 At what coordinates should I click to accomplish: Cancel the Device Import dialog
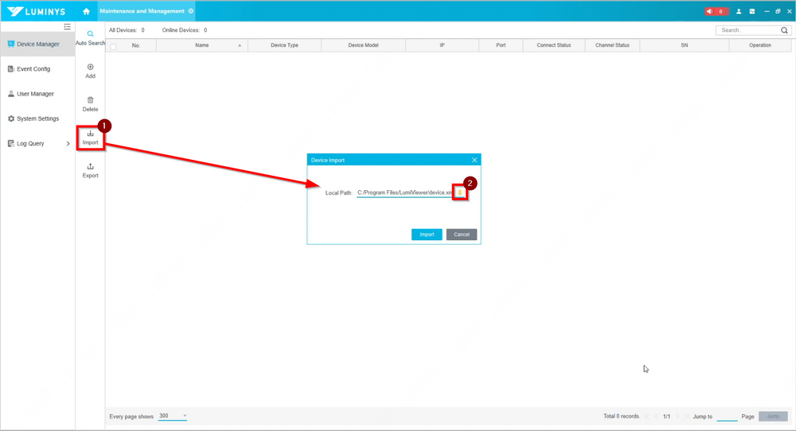pyautogui.click(x=462, y=235)
